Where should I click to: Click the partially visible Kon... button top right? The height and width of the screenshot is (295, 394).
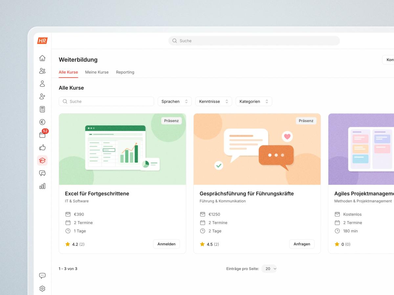(x=388, y=60)
